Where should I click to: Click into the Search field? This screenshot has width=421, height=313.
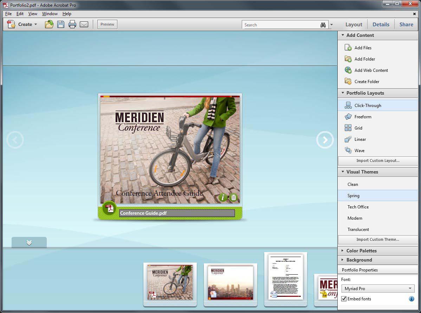280,25
